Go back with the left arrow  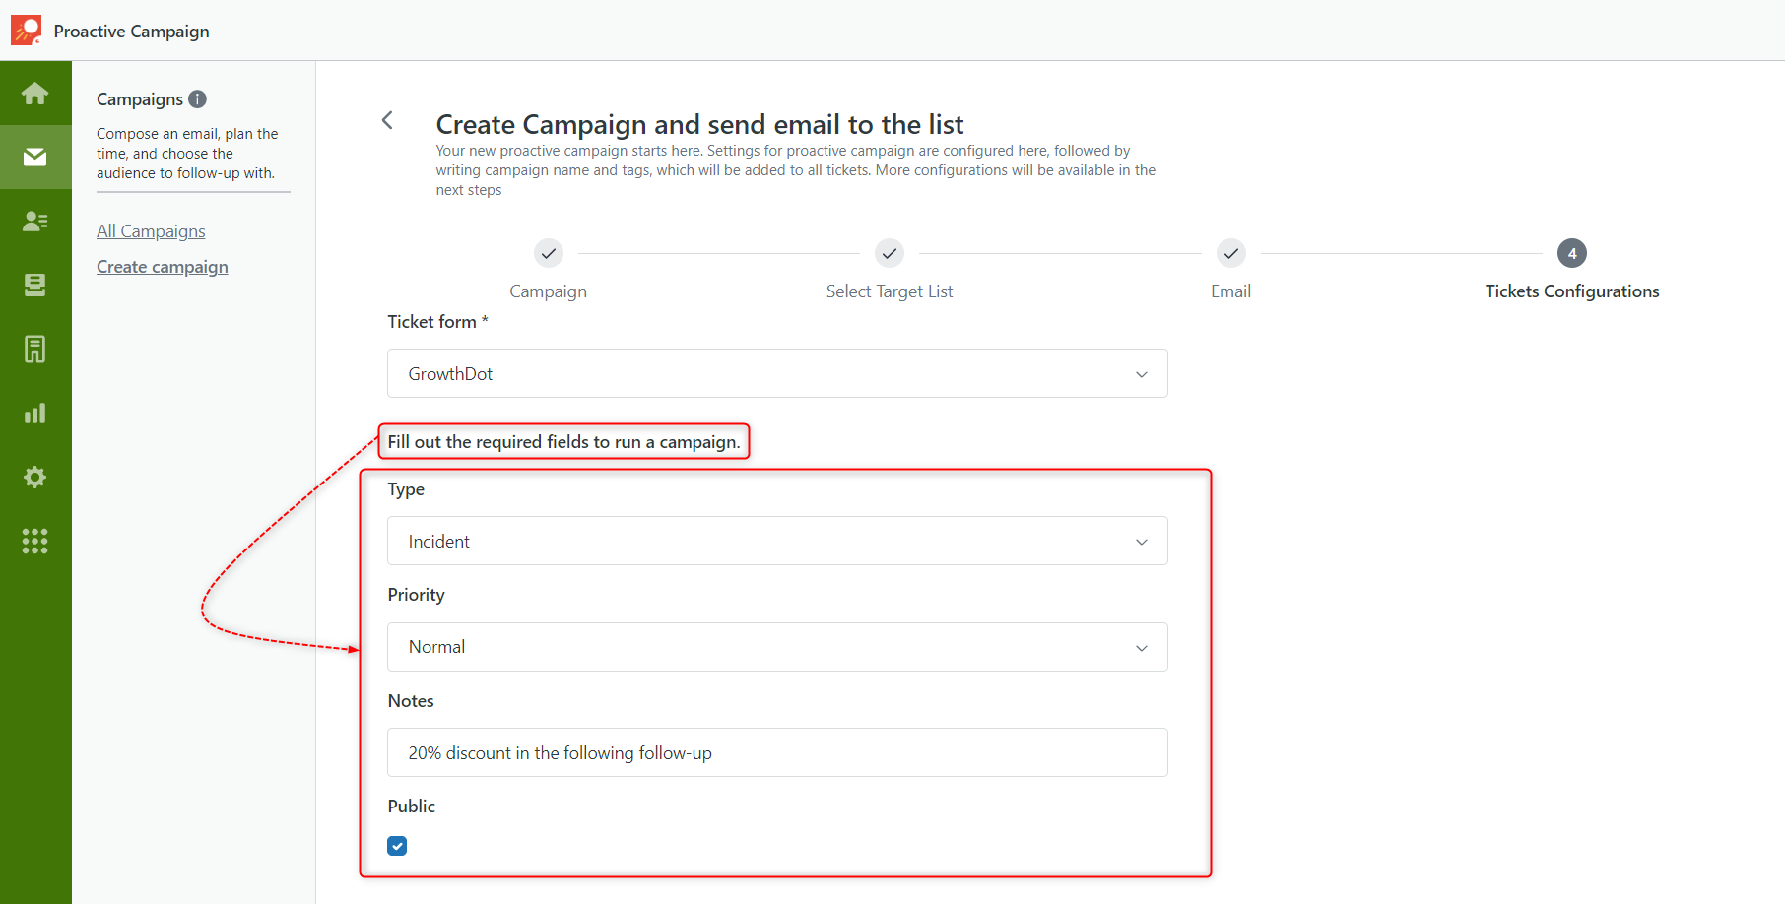pos(387,120)
